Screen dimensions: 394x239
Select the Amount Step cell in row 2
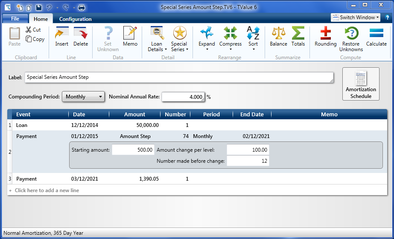tap(135, 136)
